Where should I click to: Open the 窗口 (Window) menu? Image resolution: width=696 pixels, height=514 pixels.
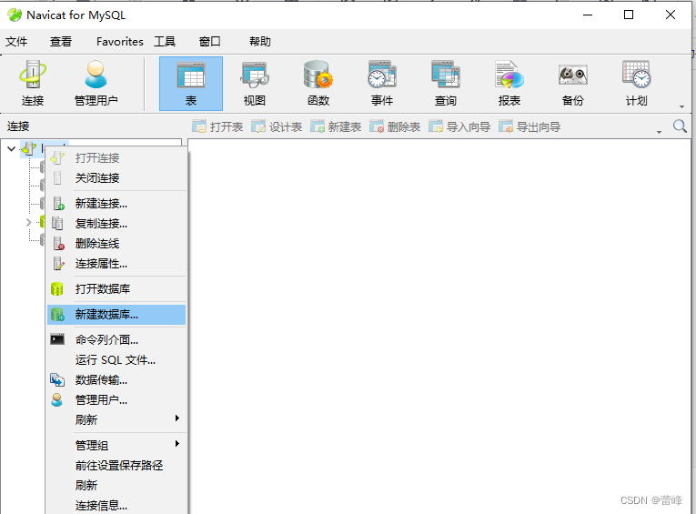pos(209,42)
